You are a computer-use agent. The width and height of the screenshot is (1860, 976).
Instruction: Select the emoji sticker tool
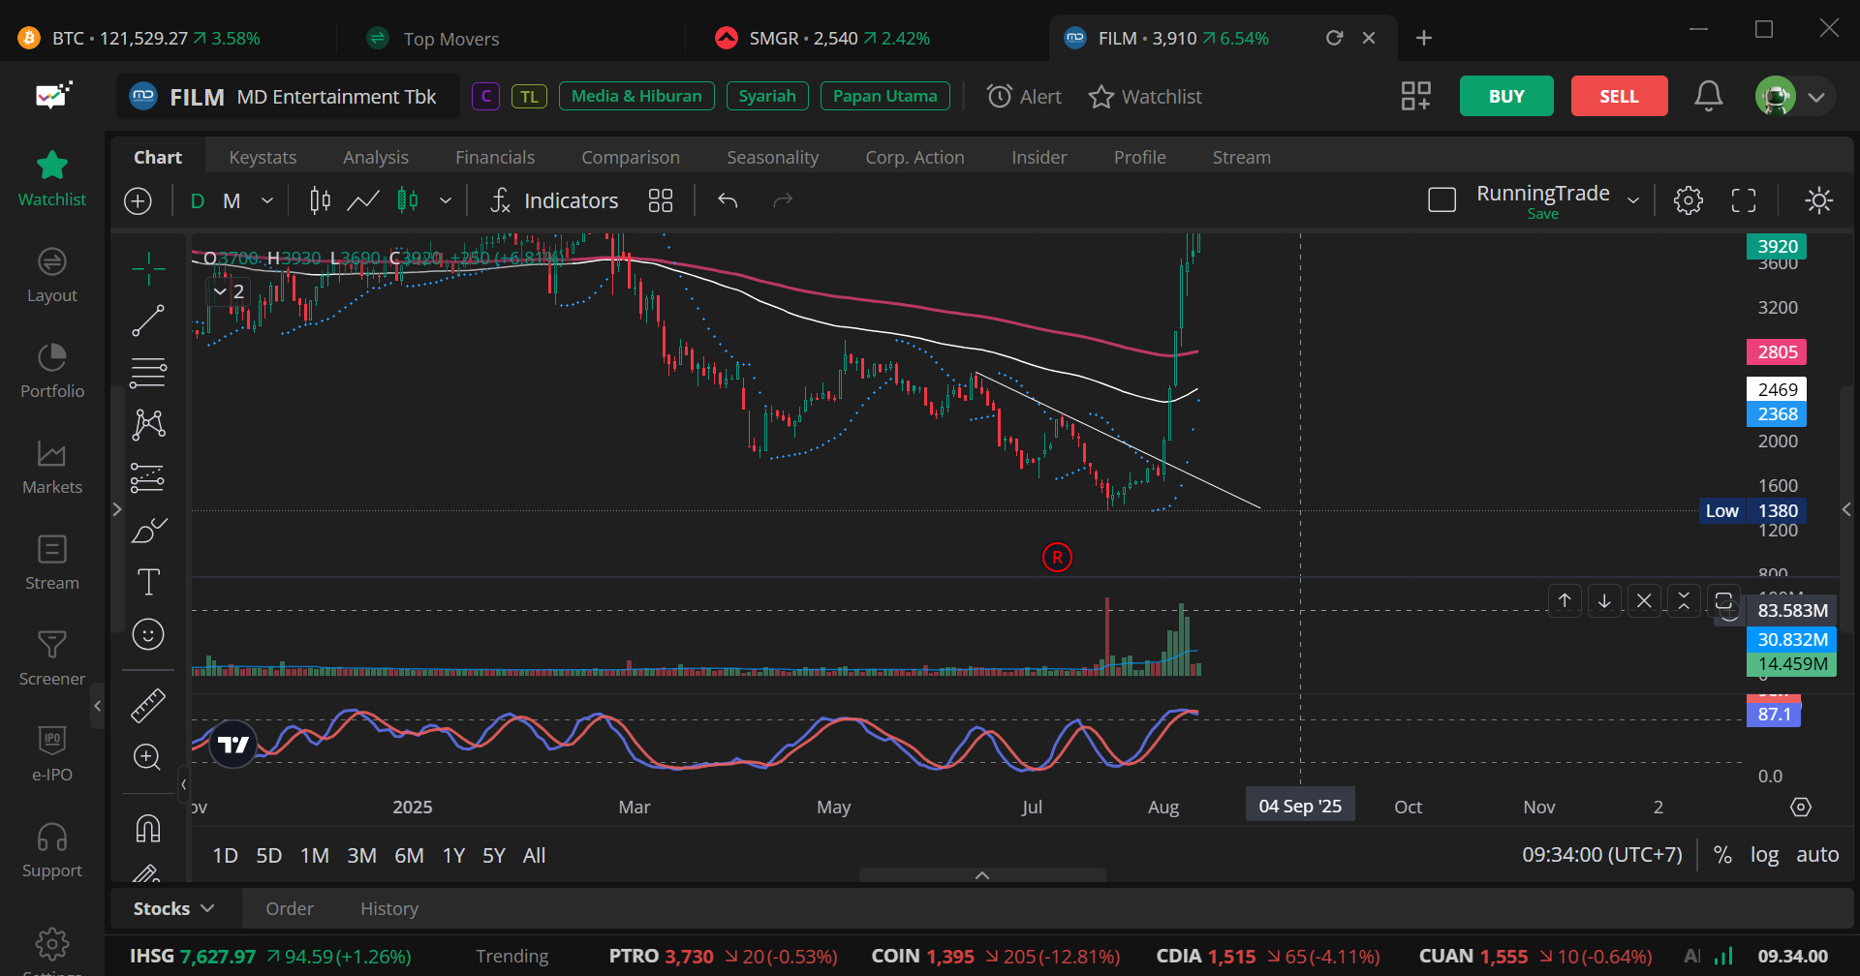click(x=148, y=634)
